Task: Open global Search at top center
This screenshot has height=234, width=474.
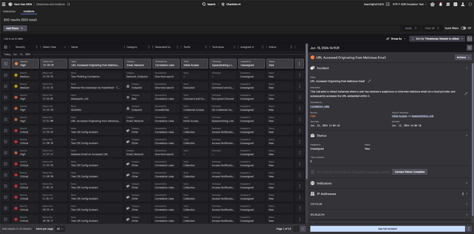Action: pyautogui.click(x=209, y=4)
